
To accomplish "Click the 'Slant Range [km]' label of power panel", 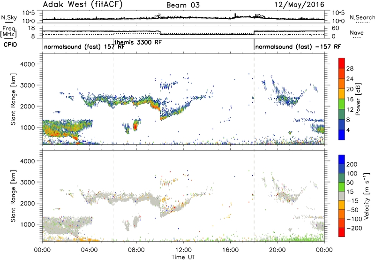I will pos(13,99).
